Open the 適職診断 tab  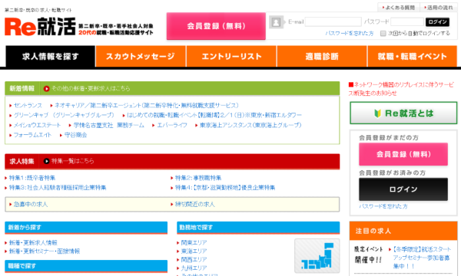(x=322, y=56)
